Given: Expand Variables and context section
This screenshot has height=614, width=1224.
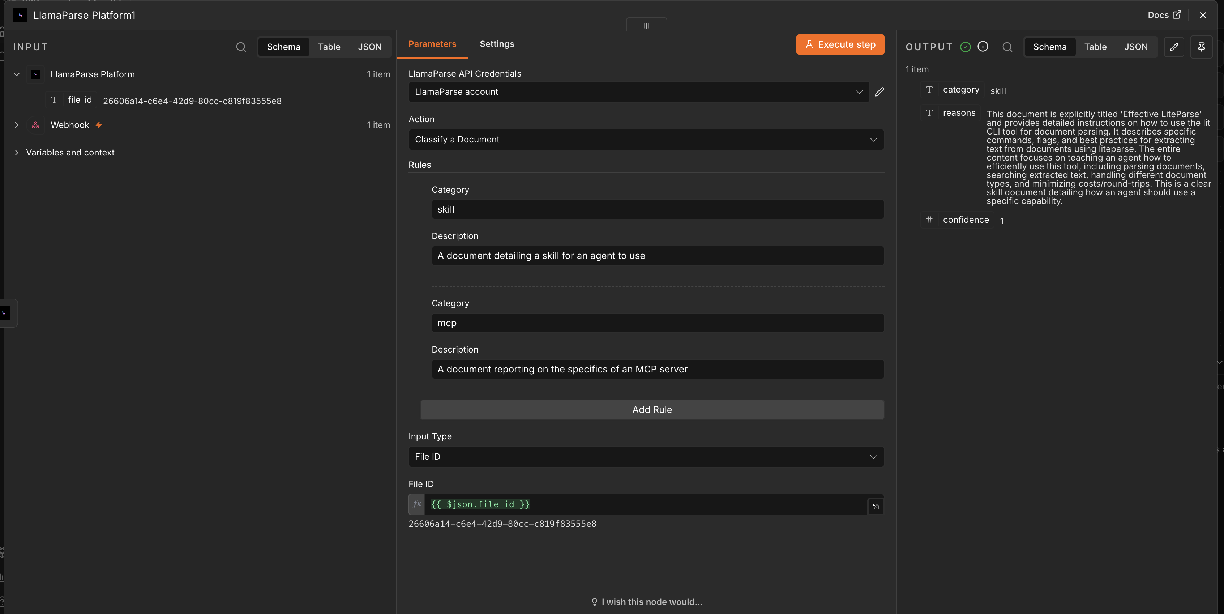Looking at the screenshot, I should click(17, 153).
